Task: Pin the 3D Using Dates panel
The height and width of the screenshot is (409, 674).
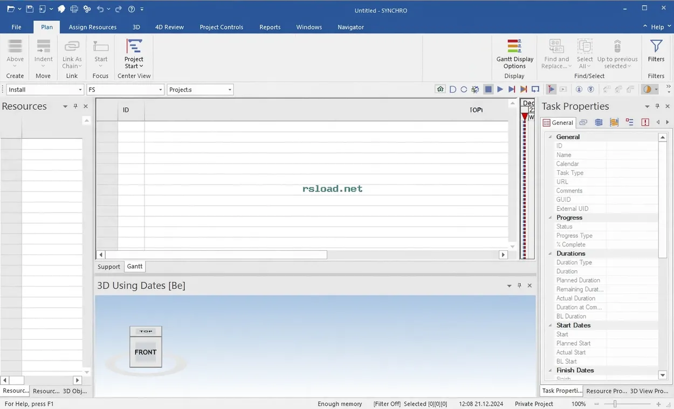Action: (x=519, y=286)
